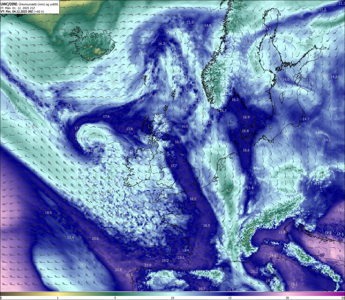Click the 14.0 value on the map
This screenshot has height=300, width=345.
pos(286,80)
